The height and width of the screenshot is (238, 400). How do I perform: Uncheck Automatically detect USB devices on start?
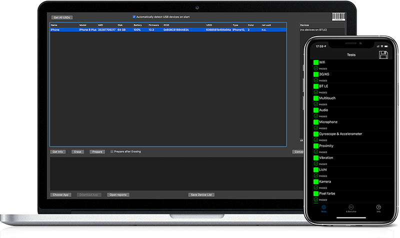point(134,17)
